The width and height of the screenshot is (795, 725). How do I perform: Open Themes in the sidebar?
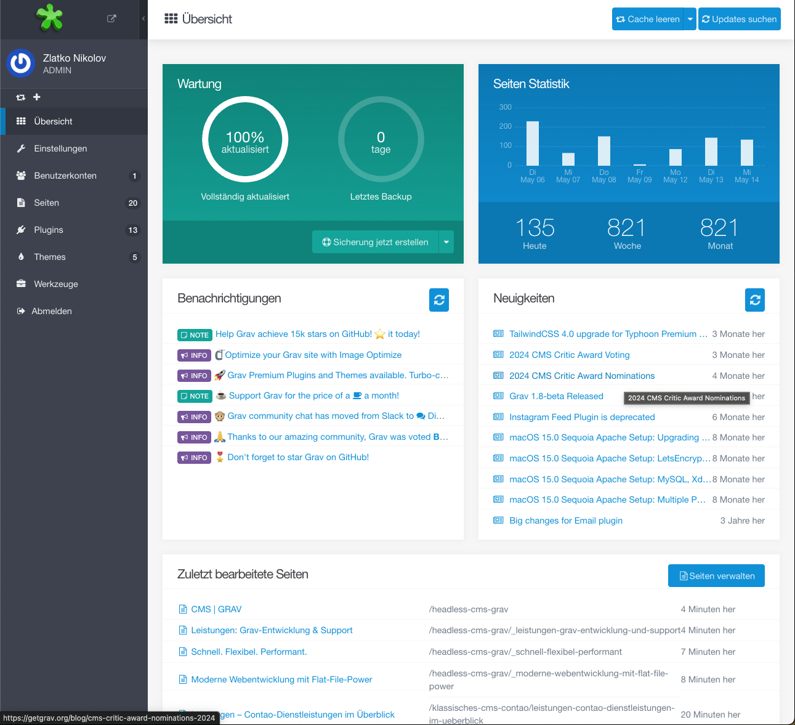tap(74, 257)
